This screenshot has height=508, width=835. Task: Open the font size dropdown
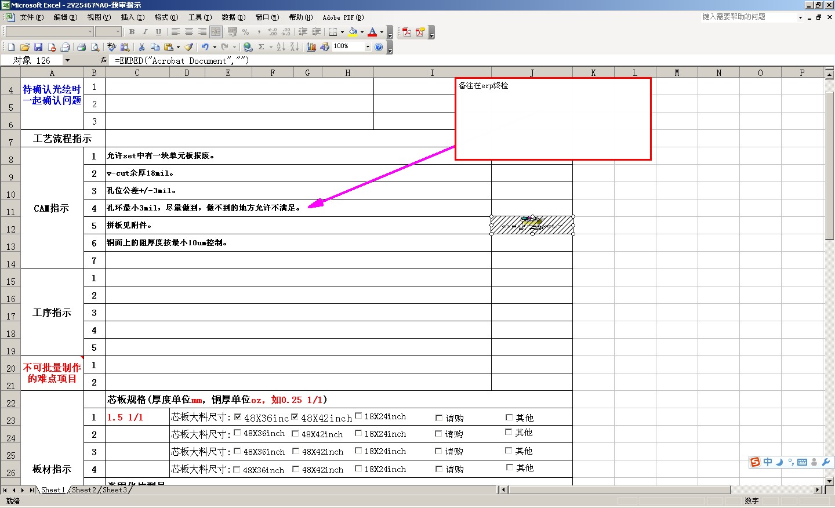pos(118,32)
